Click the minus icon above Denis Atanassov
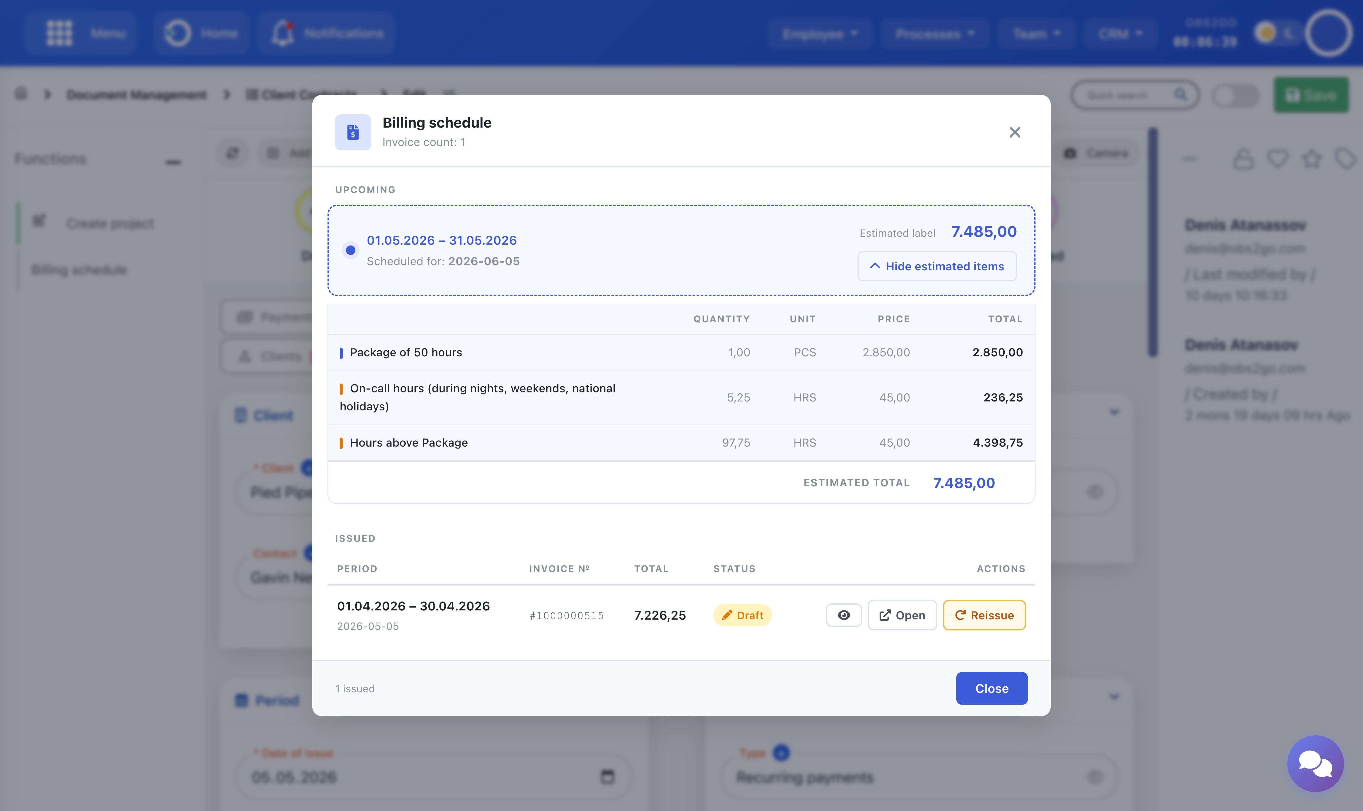The width and height of the screenshot is (1363, 811). [1190, 159]
